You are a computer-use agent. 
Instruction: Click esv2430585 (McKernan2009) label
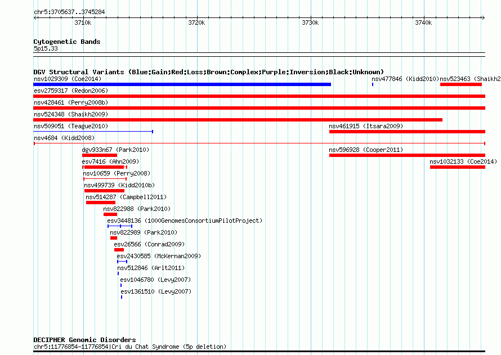159,256
